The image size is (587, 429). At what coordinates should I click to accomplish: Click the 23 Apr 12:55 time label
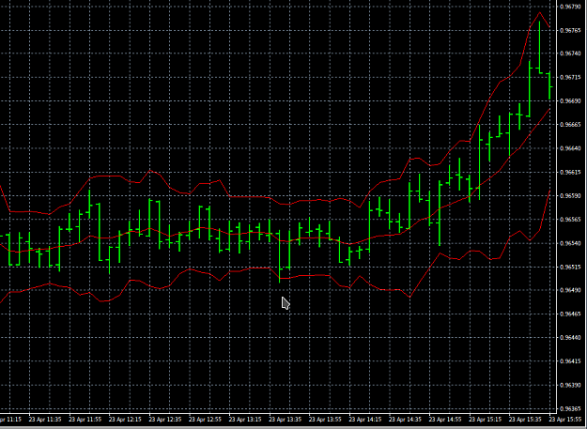[x=205, y=420]
